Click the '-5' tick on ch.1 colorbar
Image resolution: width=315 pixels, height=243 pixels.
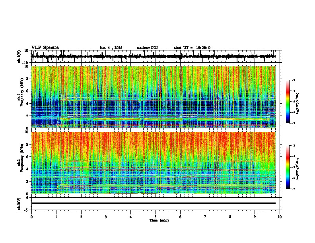(x=293, y=102)
